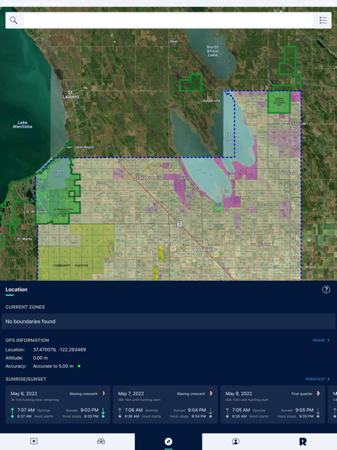Tap the May 8 hunt stops 9:35 PM
The image size is (337, 450).
(x=306, y=417)
